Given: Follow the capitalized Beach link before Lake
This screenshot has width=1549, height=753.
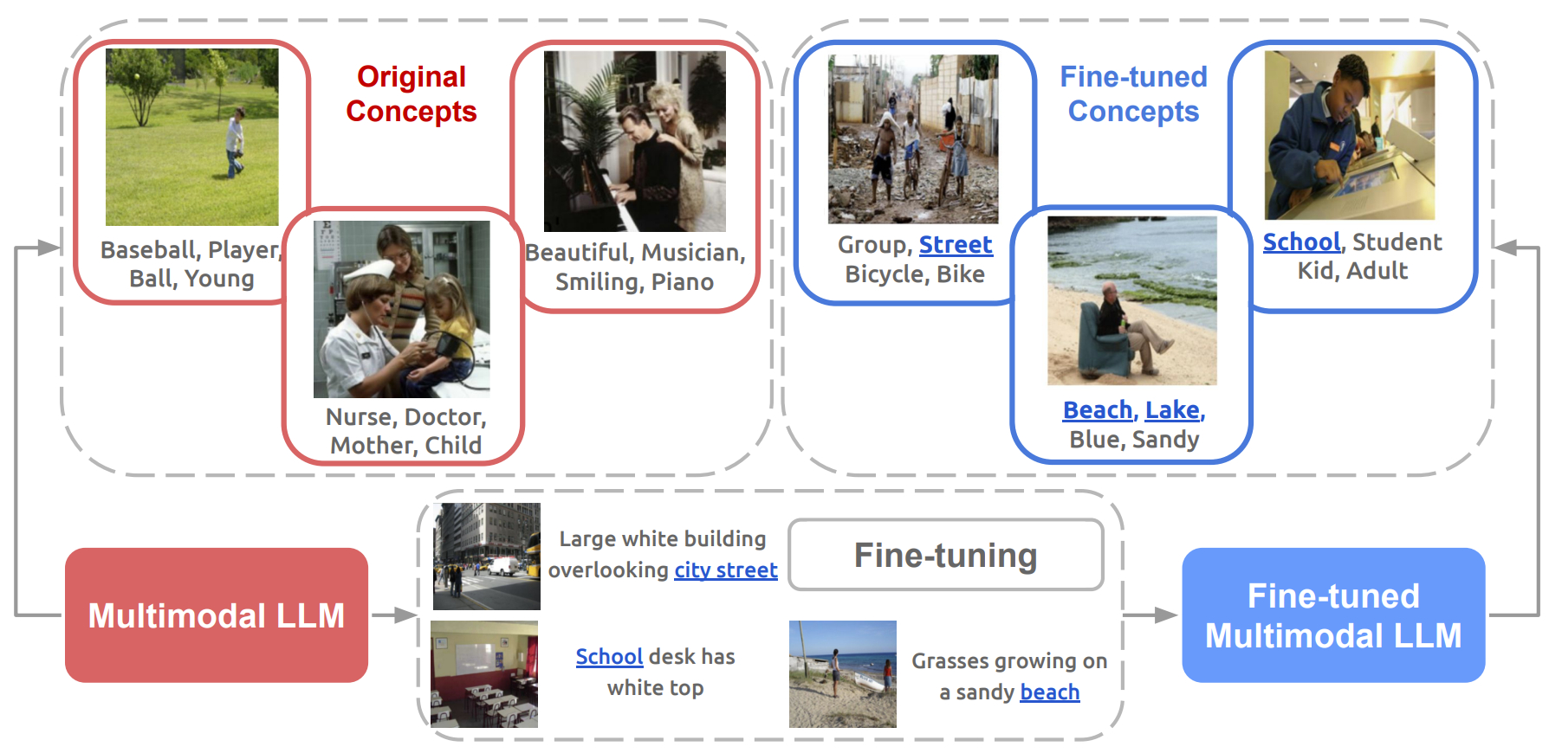Looking at the screenshot, I should click(x=1097, y=410).
